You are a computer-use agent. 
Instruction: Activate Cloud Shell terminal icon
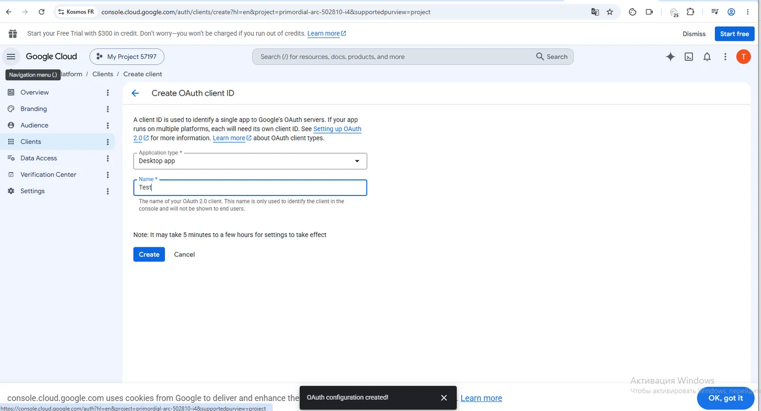tap(689, 57)
